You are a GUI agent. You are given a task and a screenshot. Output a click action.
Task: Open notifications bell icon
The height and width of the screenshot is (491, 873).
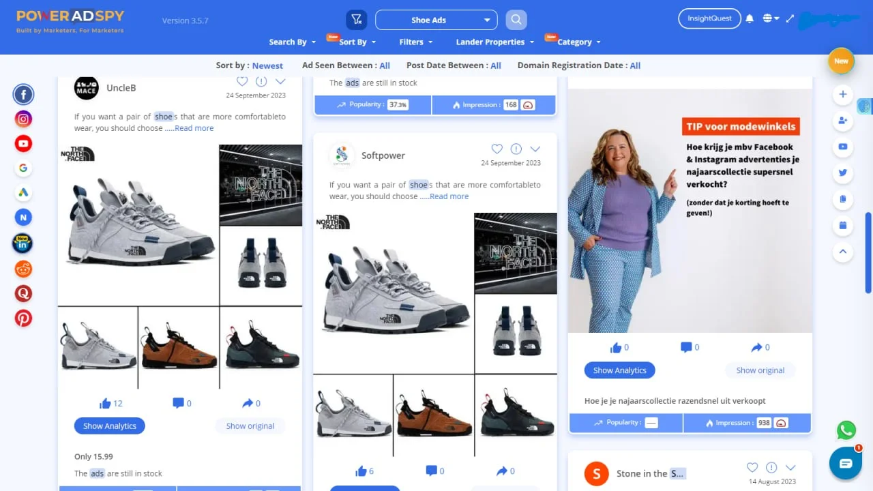point(750,19)
